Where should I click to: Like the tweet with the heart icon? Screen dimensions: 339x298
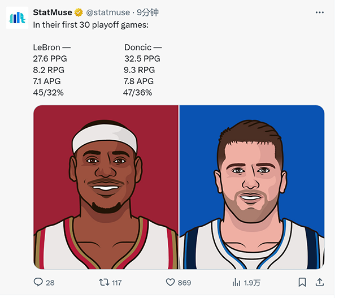click(170, 282)
